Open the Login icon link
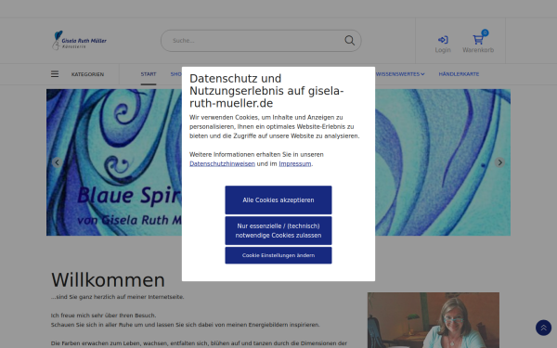Image resolution: width=557 pixels, height=348 pixels. 443,40
